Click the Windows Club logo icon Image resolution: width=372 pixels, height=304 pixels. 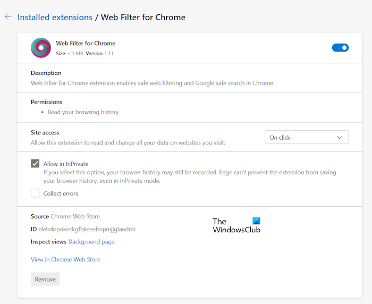pos(256,221)
